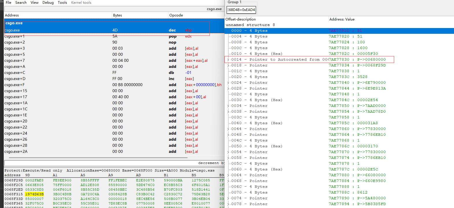Screen dimensions: 454x208
Task: Select the highlighted 1974D63B hex value
Action: click(x=34, y=194)
